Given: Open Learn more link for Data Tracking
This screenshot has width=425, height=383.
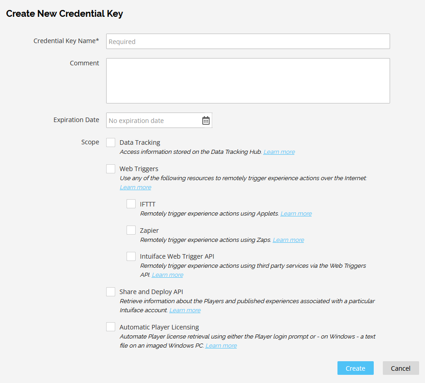Looking at the screenshot, I should tap(279, 152).
